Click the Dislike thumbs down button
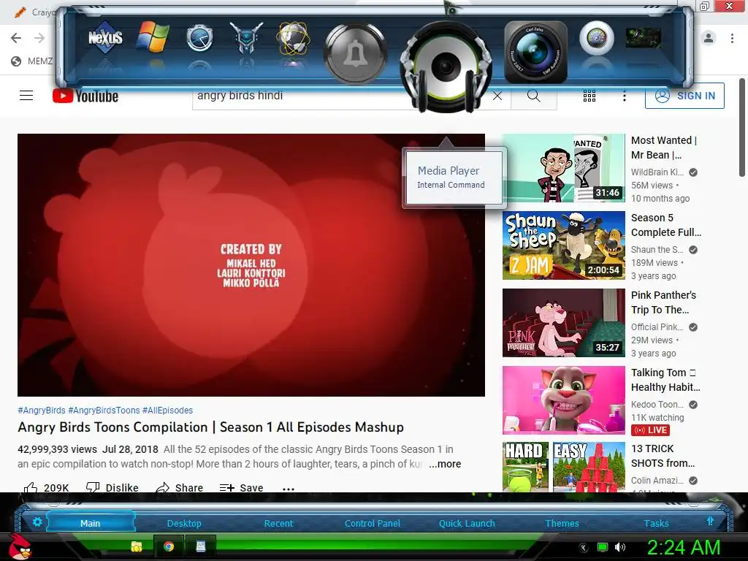Image resolution: width=748 pixels, height=561 pixels. click(x=112, y=487)
